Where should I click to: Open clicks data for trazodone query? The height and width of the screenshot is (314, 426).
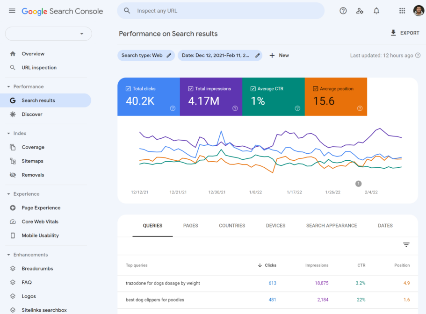click(x=273, y=283)
